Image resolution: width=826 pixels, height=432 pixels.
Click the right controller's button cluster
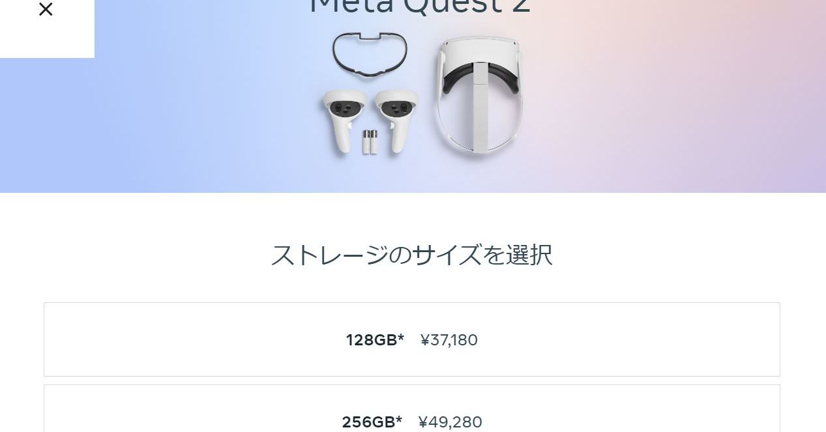tap(395, 107)
